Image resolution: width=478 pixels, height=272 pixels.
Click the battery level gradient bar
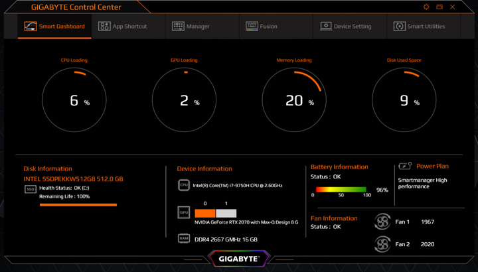coord(341,190)
